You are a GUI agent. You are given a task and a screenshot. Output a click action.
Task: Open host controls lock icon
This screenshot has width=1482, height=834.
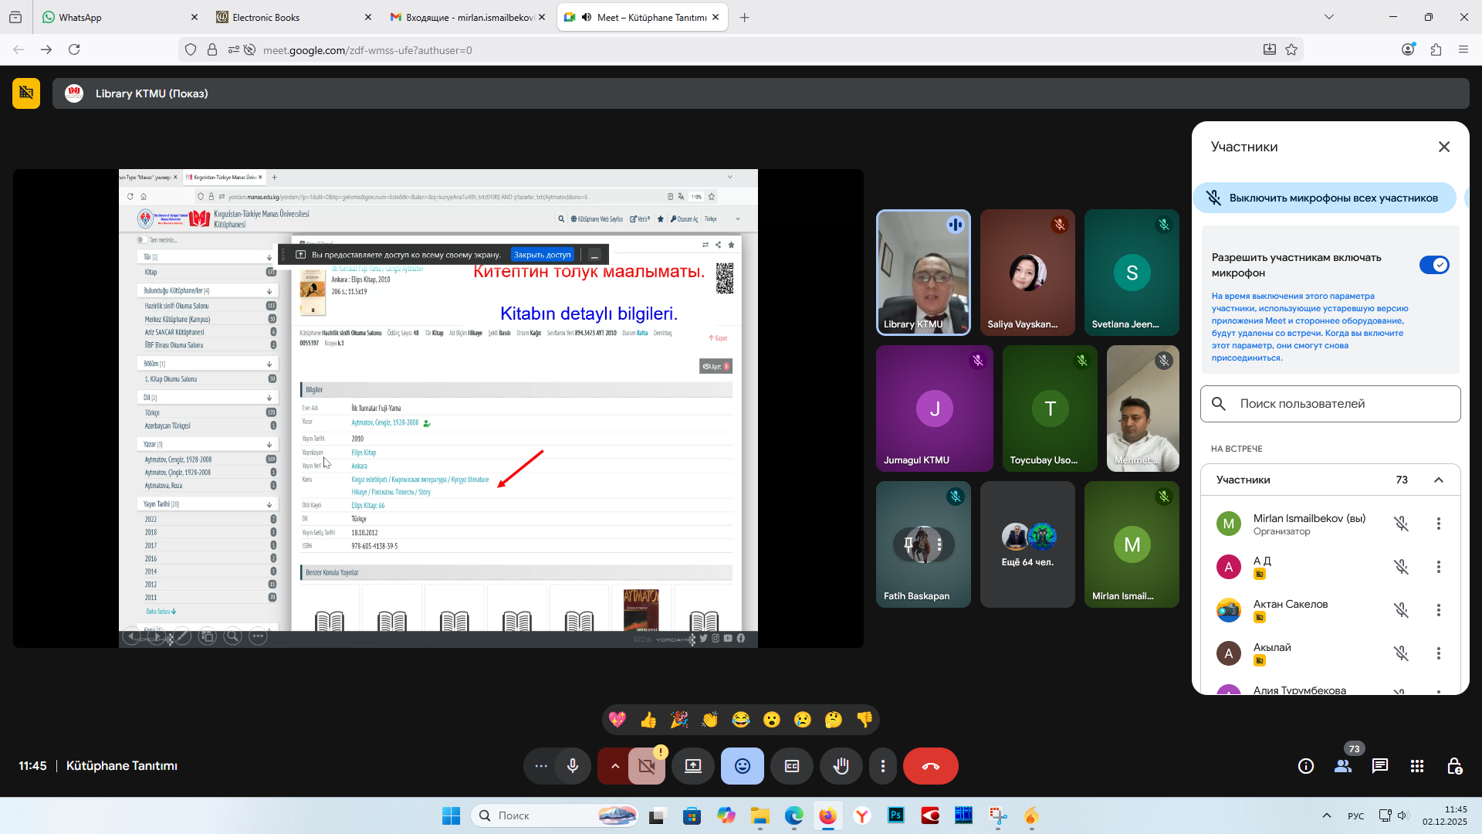coord(1454,766)
